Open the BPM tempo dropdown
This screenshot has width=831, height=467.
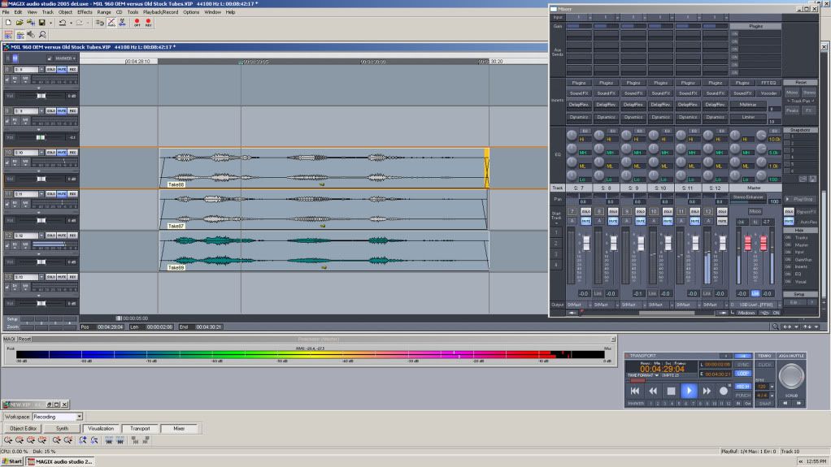[x=772, y=387]
